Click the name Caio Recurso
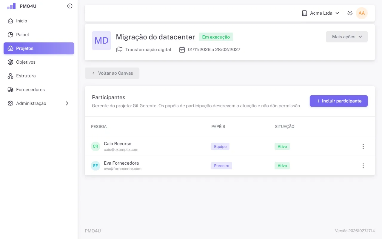 click(118, 144)
